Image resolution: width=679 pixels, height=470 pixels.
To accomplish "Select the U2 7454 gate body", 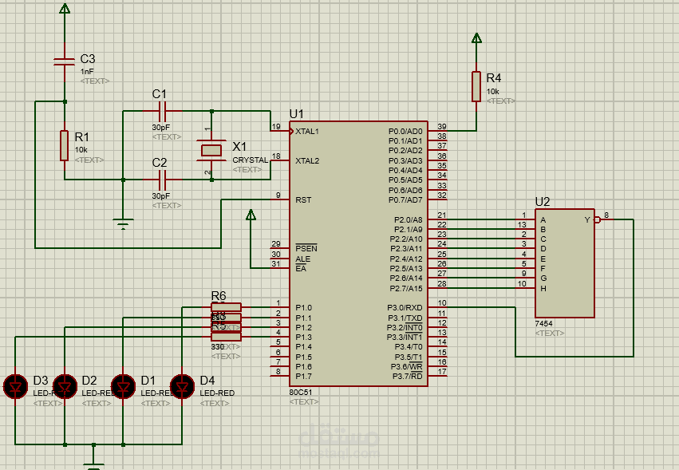I will (565, 263).
